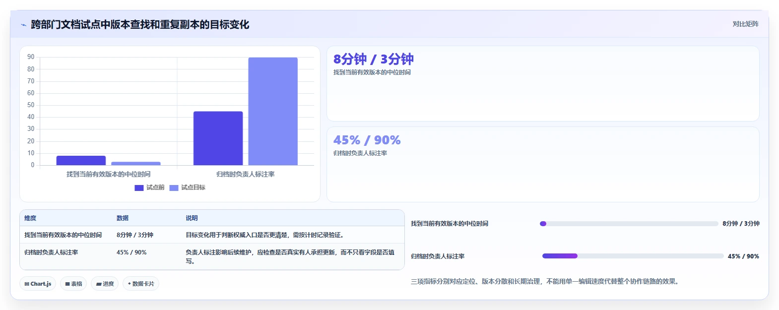The width and height of the screenshot is (779, 310).
Task: Click the 归档时负责人标注率 caption in the card
Action: 360,153
